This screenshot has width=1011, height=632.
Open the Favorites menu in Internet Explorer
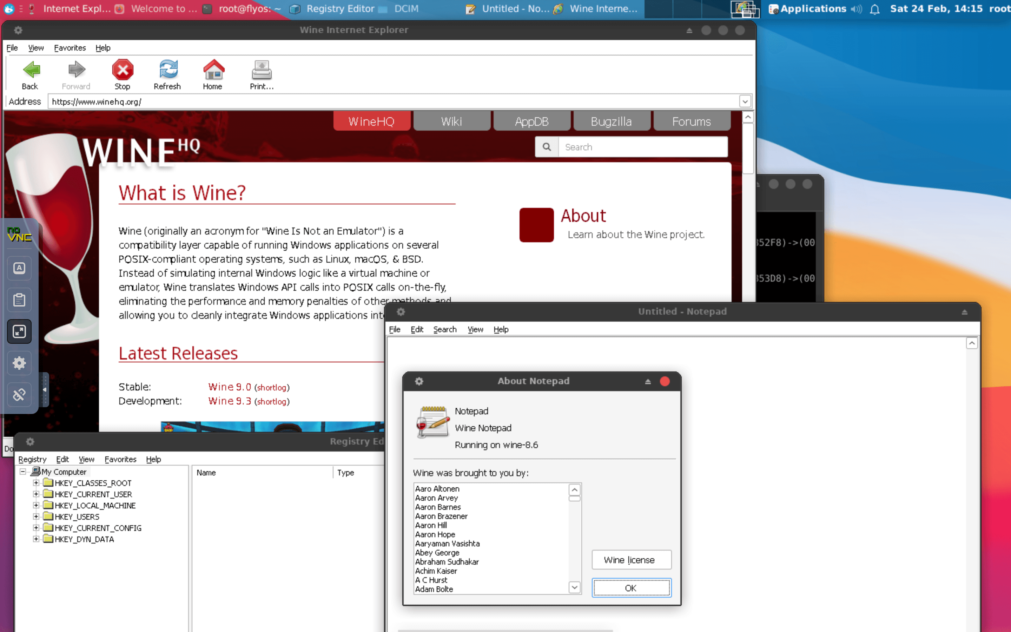(70, 48)
